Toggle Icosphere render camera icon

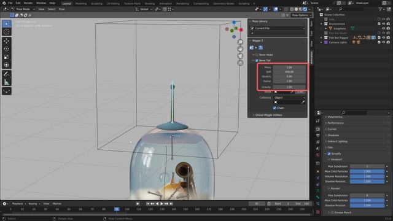tap(388, 28)
